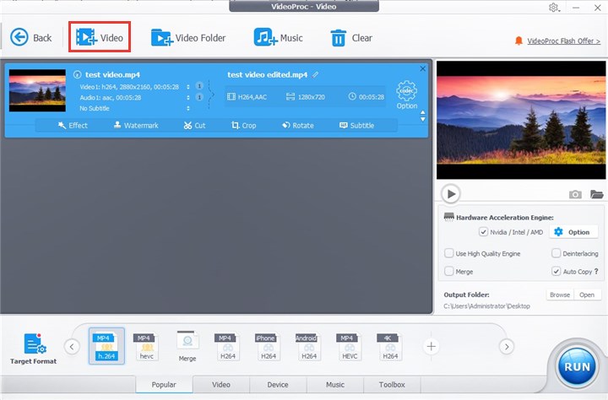Click the output path C:\Users\Administrator\Desktop
Screen dimensions: 608x400
(x=486, y=305)
